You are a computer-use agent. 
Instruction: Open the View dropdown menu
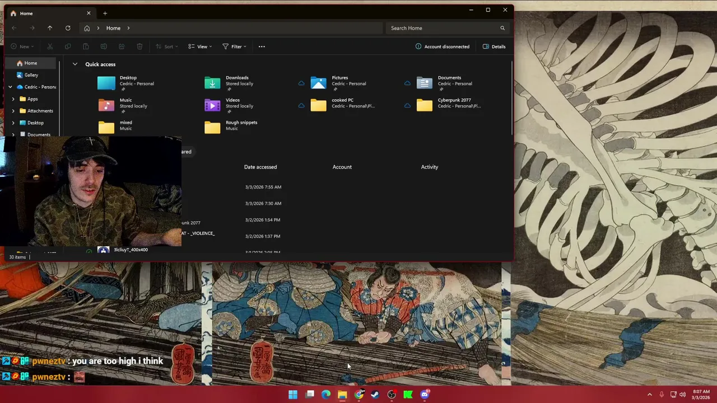coord(200,46)
